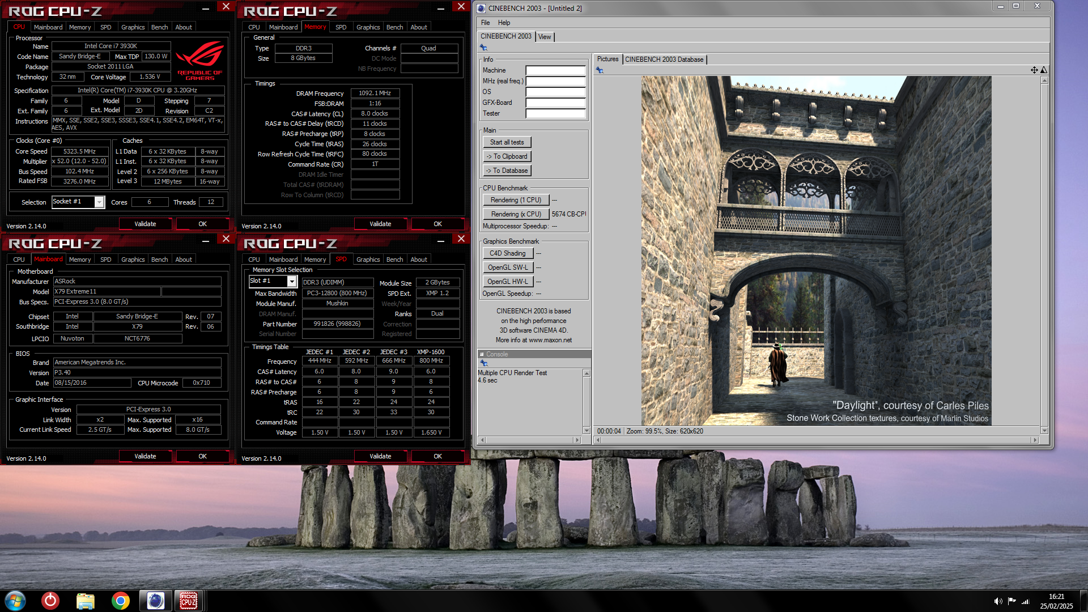Click the picture view scroll-up arrow
1088x612 pixels.
point(1044,80)
